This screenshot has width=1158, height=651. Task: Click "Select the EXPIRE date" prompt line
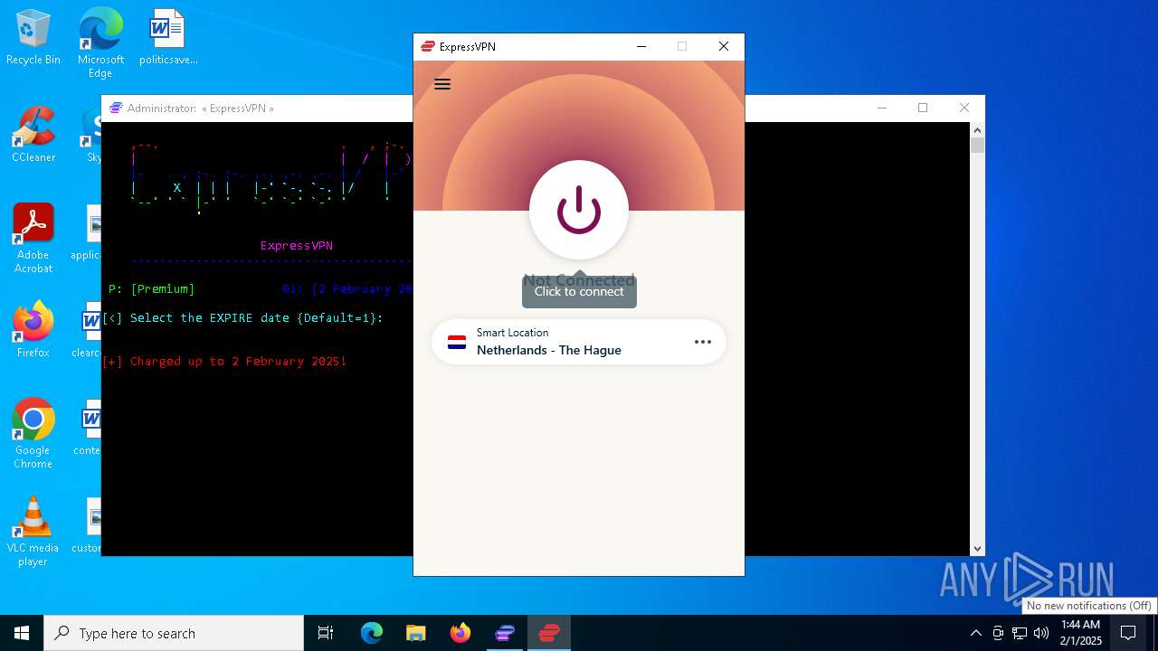(243, 317)
